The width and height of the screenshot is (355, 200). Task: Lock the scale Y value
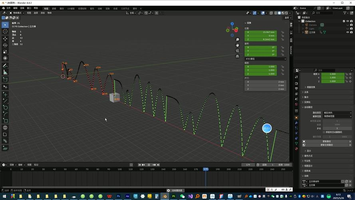(283, 70)
